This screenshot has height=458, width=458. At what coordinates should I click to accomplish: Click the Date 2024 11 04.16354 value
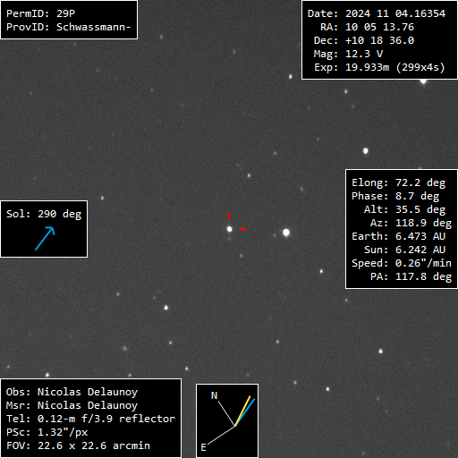pyautogui.click(x=377, y=13)
